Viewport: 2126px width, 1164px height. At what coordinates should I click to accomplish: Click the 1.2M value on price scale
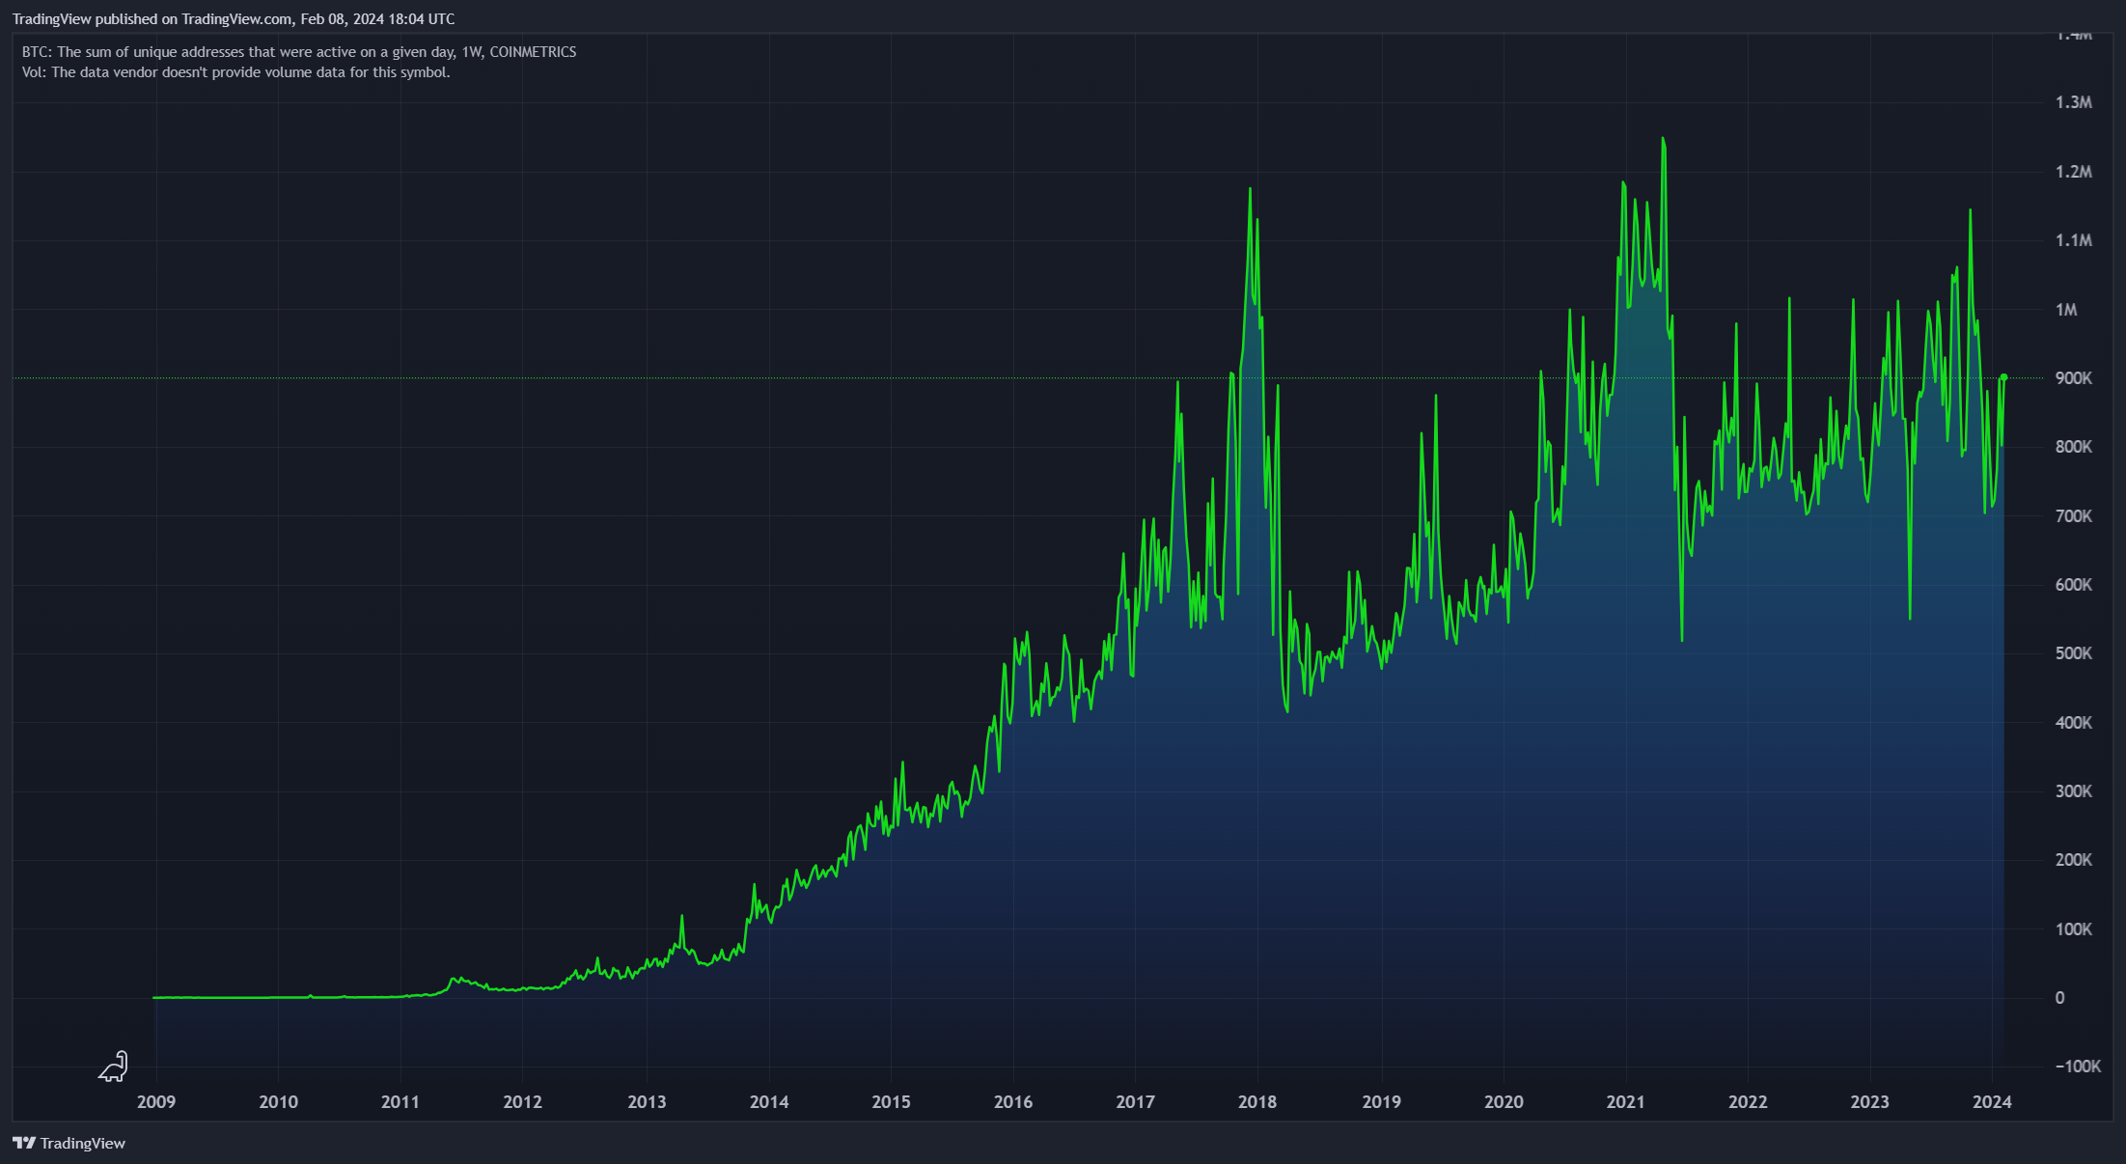[2074, 172]
